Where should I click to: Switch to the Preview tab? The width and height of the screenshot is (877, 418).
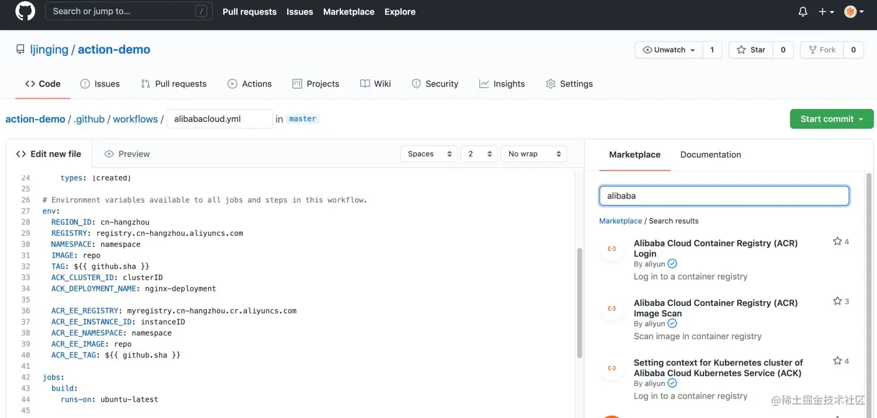click(x=127, y=154)
